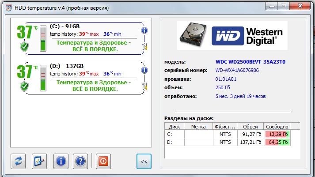Click the 91,27 Гб size cell
The height and width of the screenshot is (177, 315).
point(250,134)
